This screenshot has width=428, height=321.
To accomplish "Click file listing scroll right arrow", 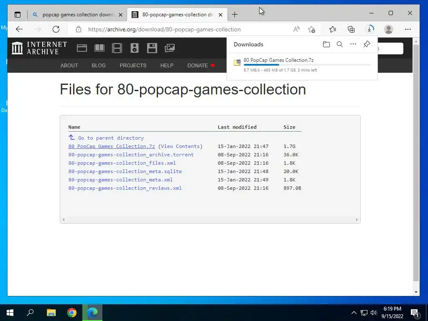I will pos(357,220).
